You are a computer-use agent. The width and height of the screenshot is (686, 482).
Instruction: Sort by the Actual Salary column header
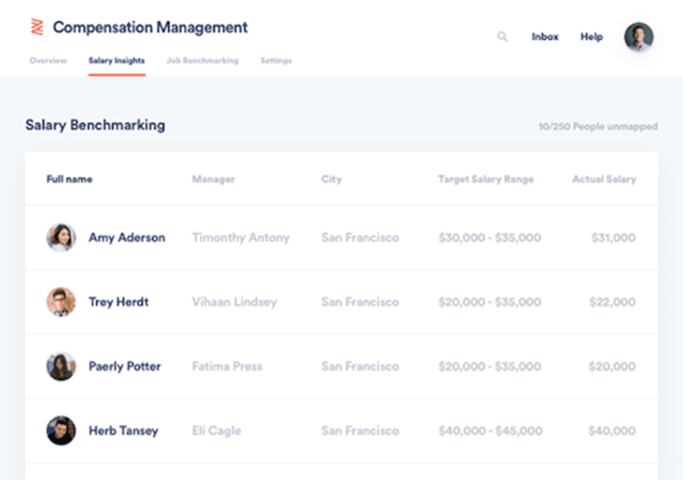(604, 179)
